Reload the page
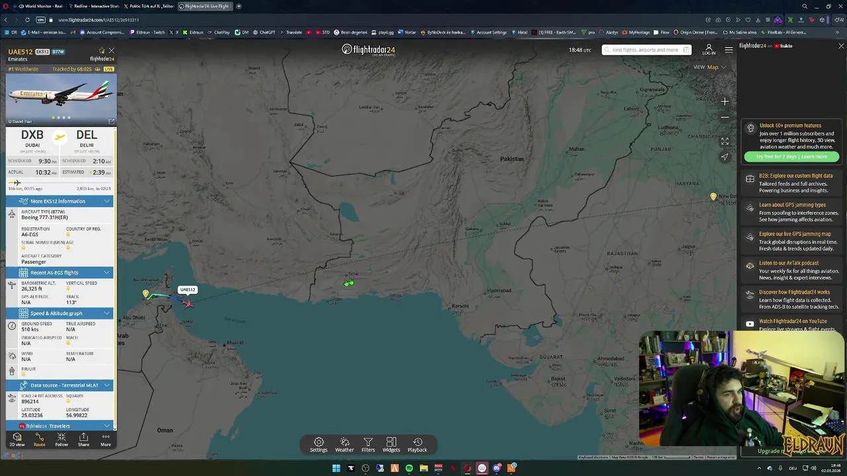The width and height of the screenshot is (847, 476). coord(27,20)
